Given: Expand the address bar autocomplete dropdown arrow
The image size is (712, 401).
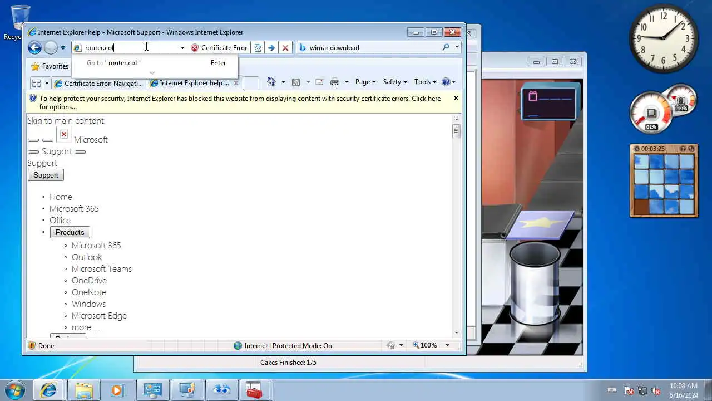Looking at the screenshot, I should (182, 48).
